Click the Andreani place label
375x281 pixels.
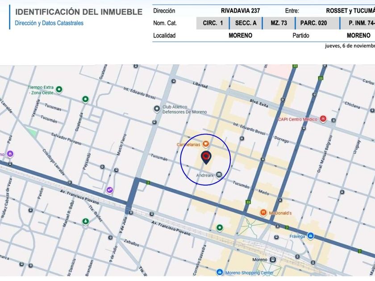click(x=205, y=175)
